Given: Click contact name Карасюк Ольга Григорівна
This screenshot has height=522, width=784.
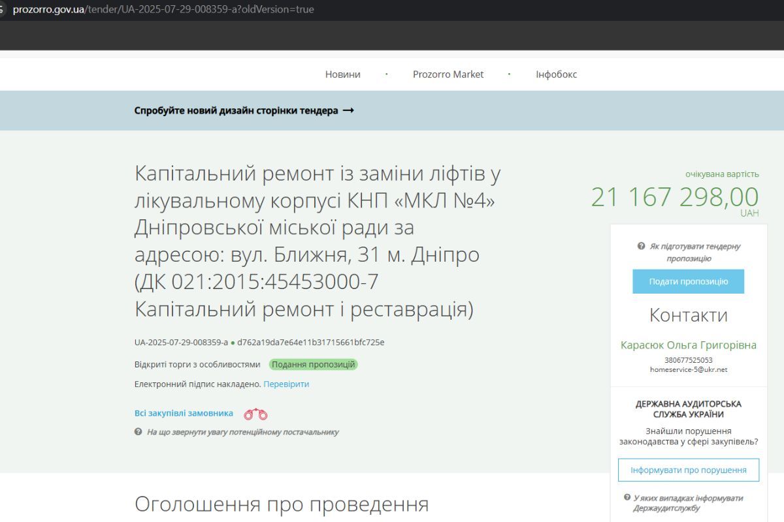Looking at the screenshot, I should [688, 345].
